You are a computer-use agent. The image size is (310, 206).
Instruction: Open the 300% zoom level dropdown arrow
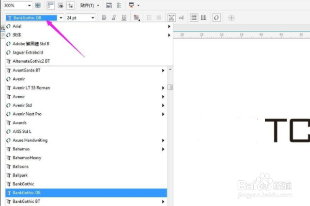click(x=29, y=6)
